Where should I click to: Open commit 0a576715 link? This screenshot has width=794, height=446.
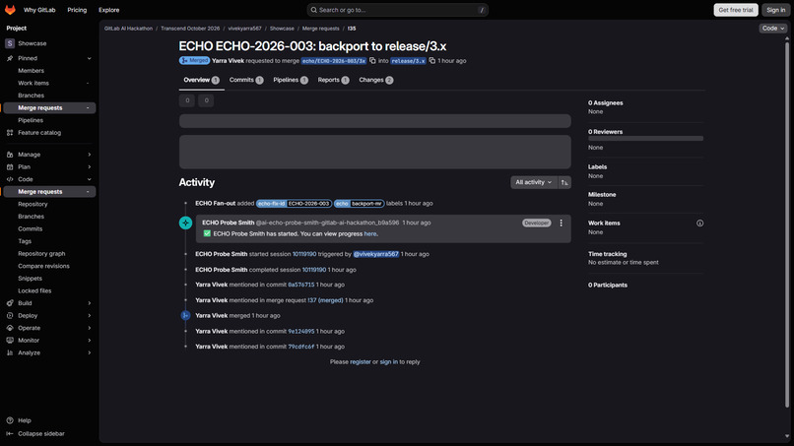pos(300,285)
